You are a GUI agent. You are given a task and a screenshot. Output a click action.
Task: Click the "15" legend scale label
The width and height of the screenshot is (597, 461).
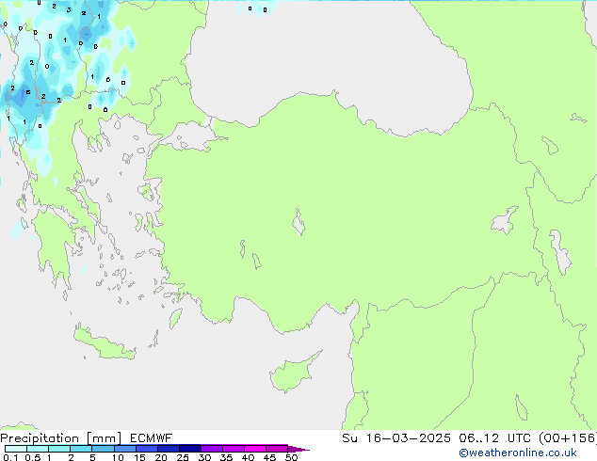tap(139, 457)
